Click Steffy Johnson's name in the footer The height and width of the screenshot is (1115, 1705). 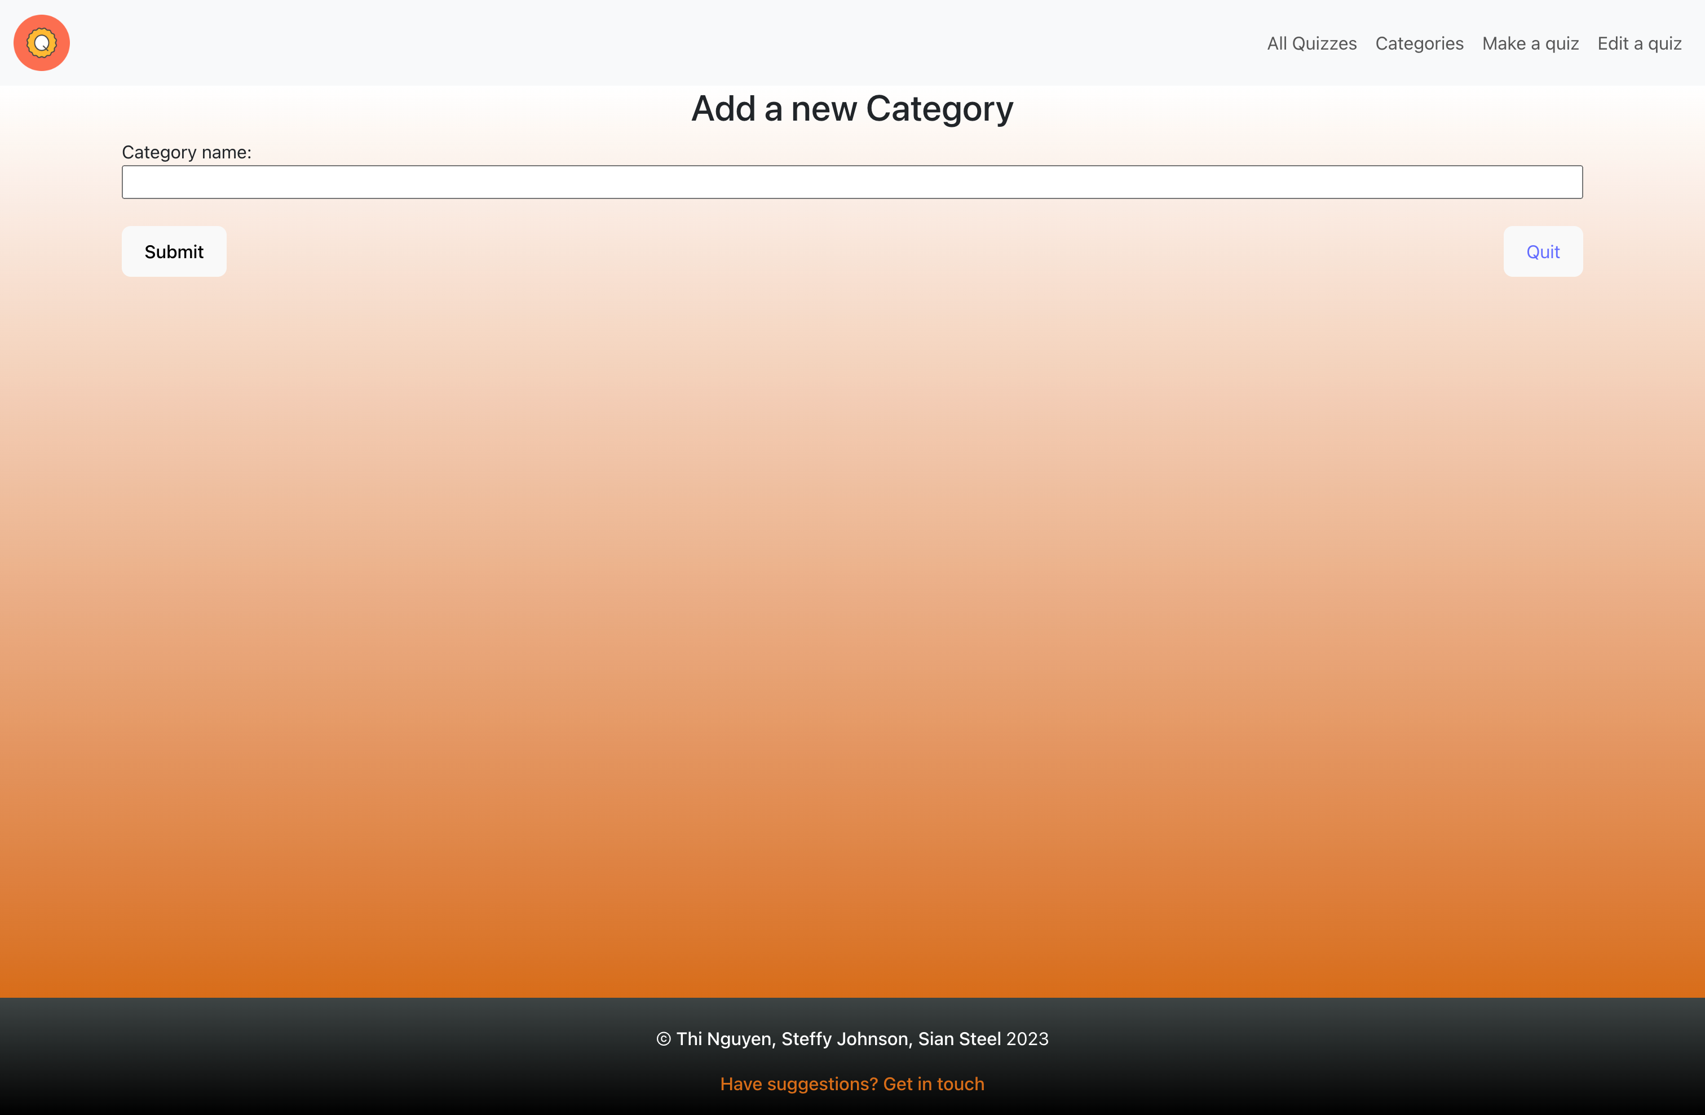click(x=845, y=1039)
